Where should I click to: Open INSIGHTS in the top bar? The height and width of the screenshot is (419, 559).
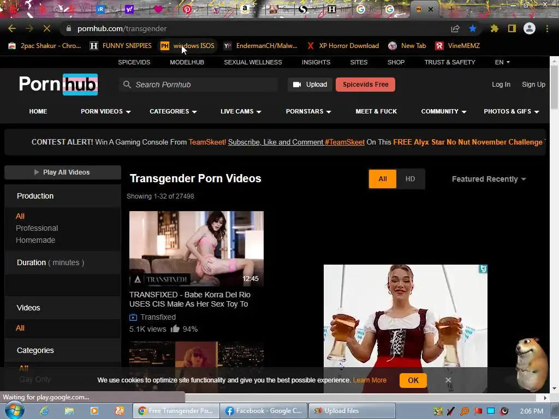click(316, 62)
